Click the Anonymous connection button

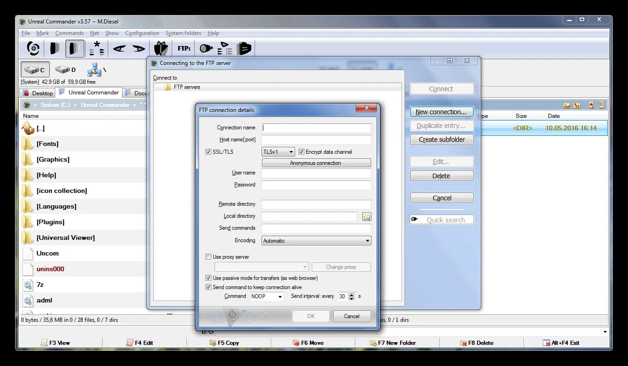(316, 163)
